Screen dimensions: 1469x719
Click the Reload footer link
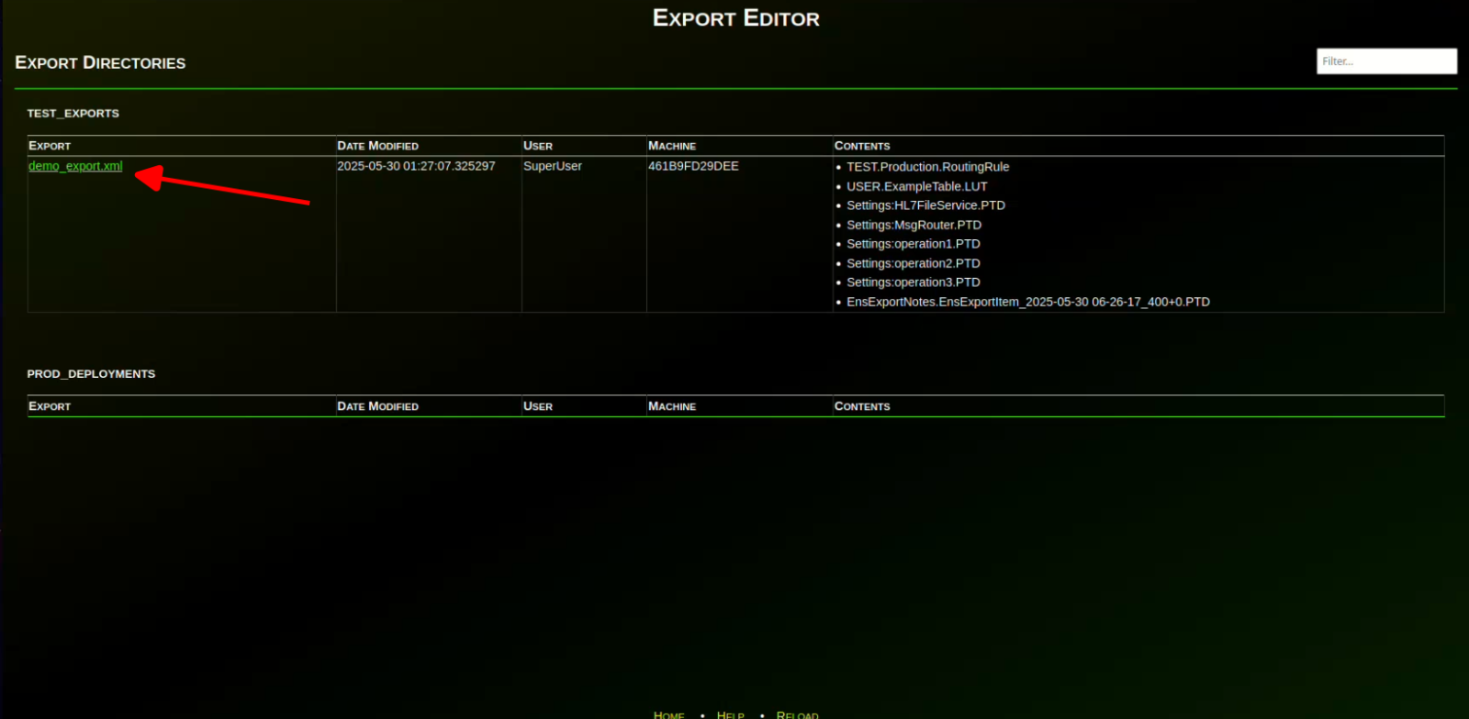pyautogui.click(x=797, y=714)
